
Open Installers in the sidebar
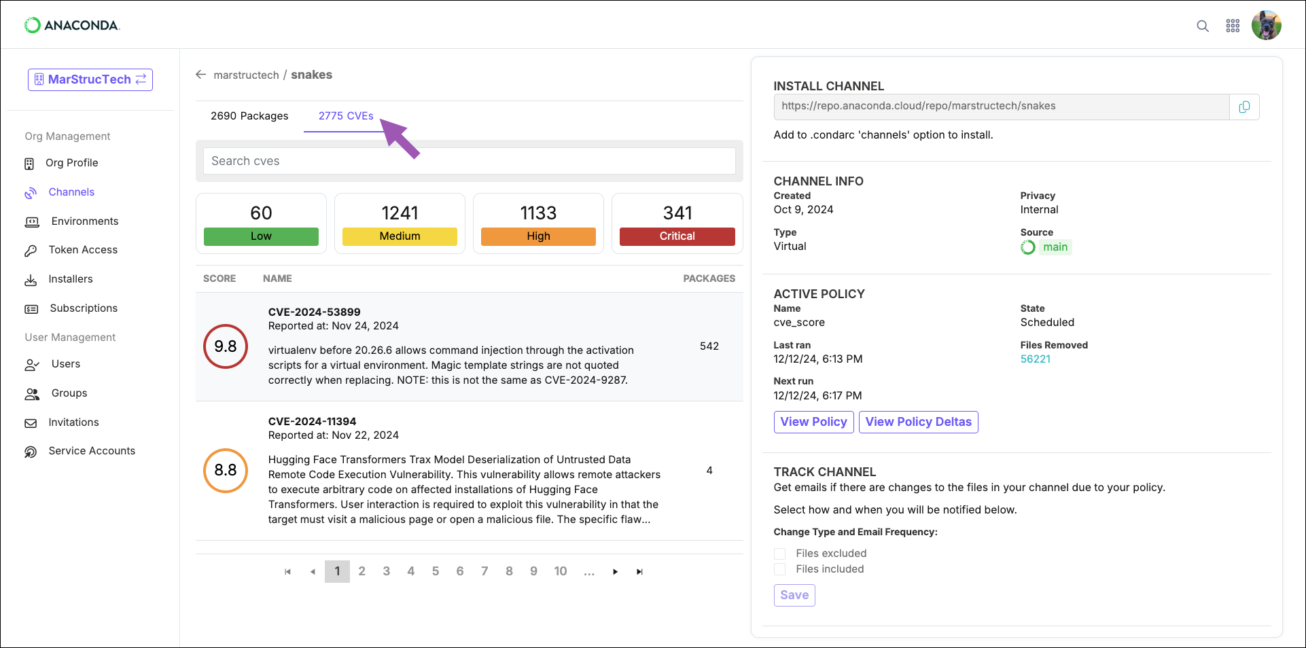71,279
